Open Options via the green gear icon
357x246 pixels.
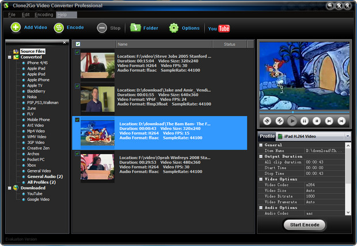pos(174,28)
